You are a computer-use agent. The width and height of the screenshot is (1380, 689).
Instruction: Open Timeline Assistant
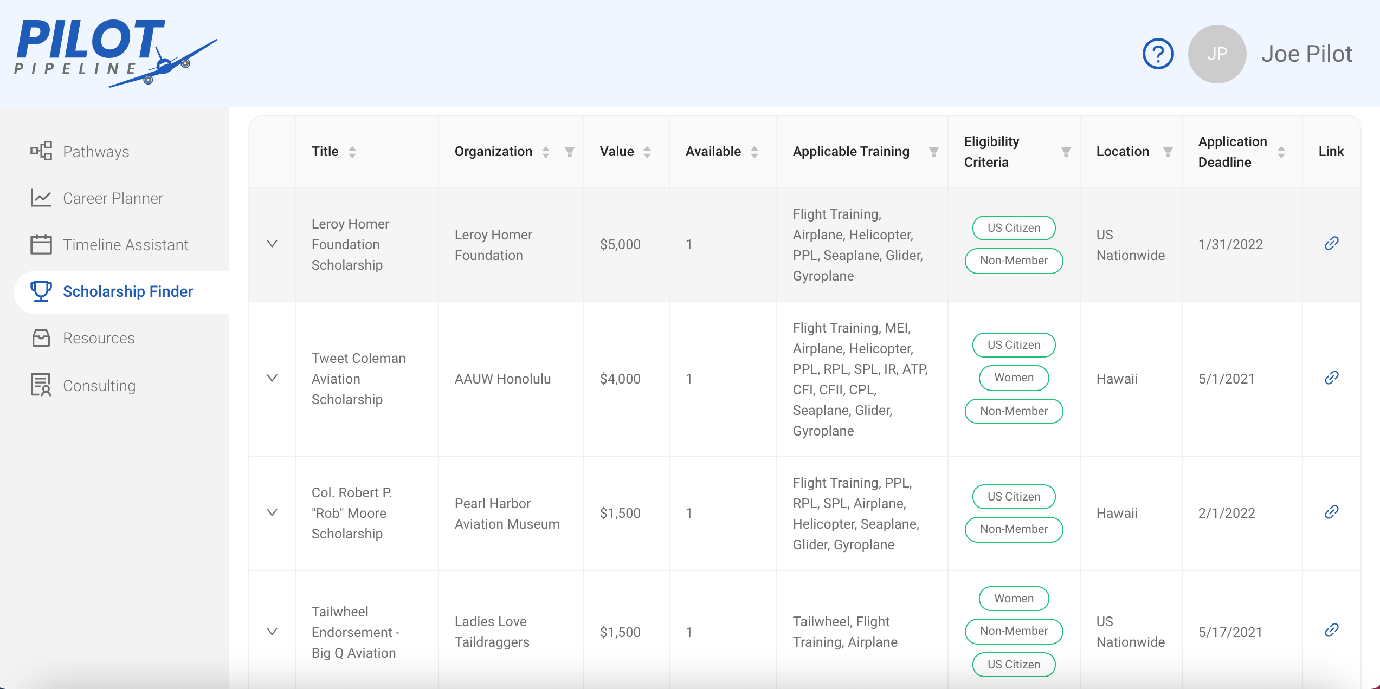point(125,245)
